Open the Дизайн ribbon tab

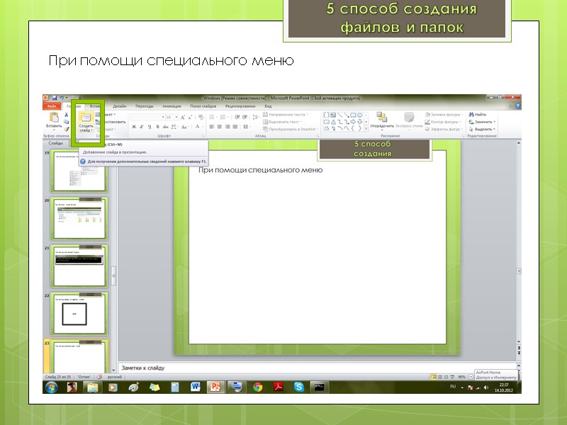click(119, 106)
